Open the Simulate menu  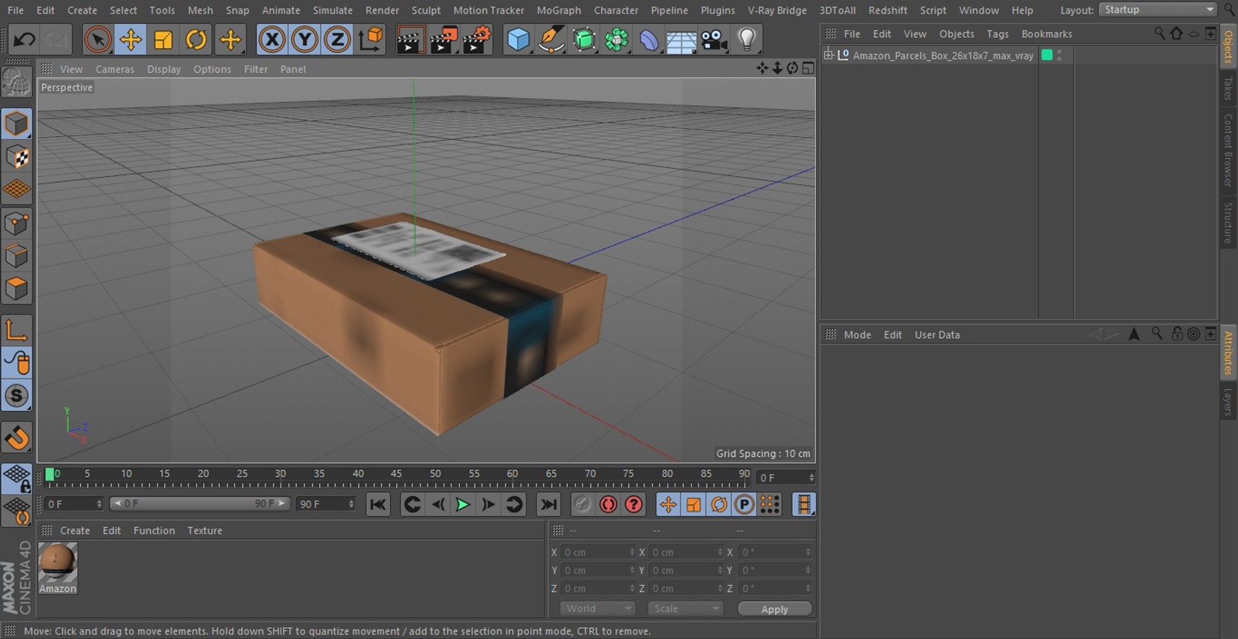point(332,10)
